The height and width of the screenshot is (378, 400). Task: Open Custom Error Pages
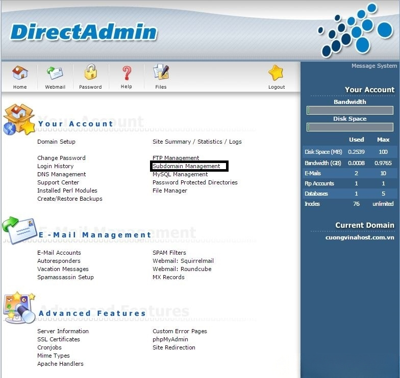(x=180, y=331)
